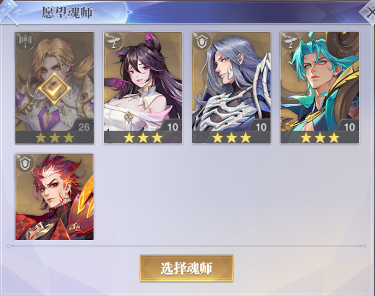375x296 pixels.
Task: Click the class icon on blonde hero card
Action: click(x=25, y=41)
